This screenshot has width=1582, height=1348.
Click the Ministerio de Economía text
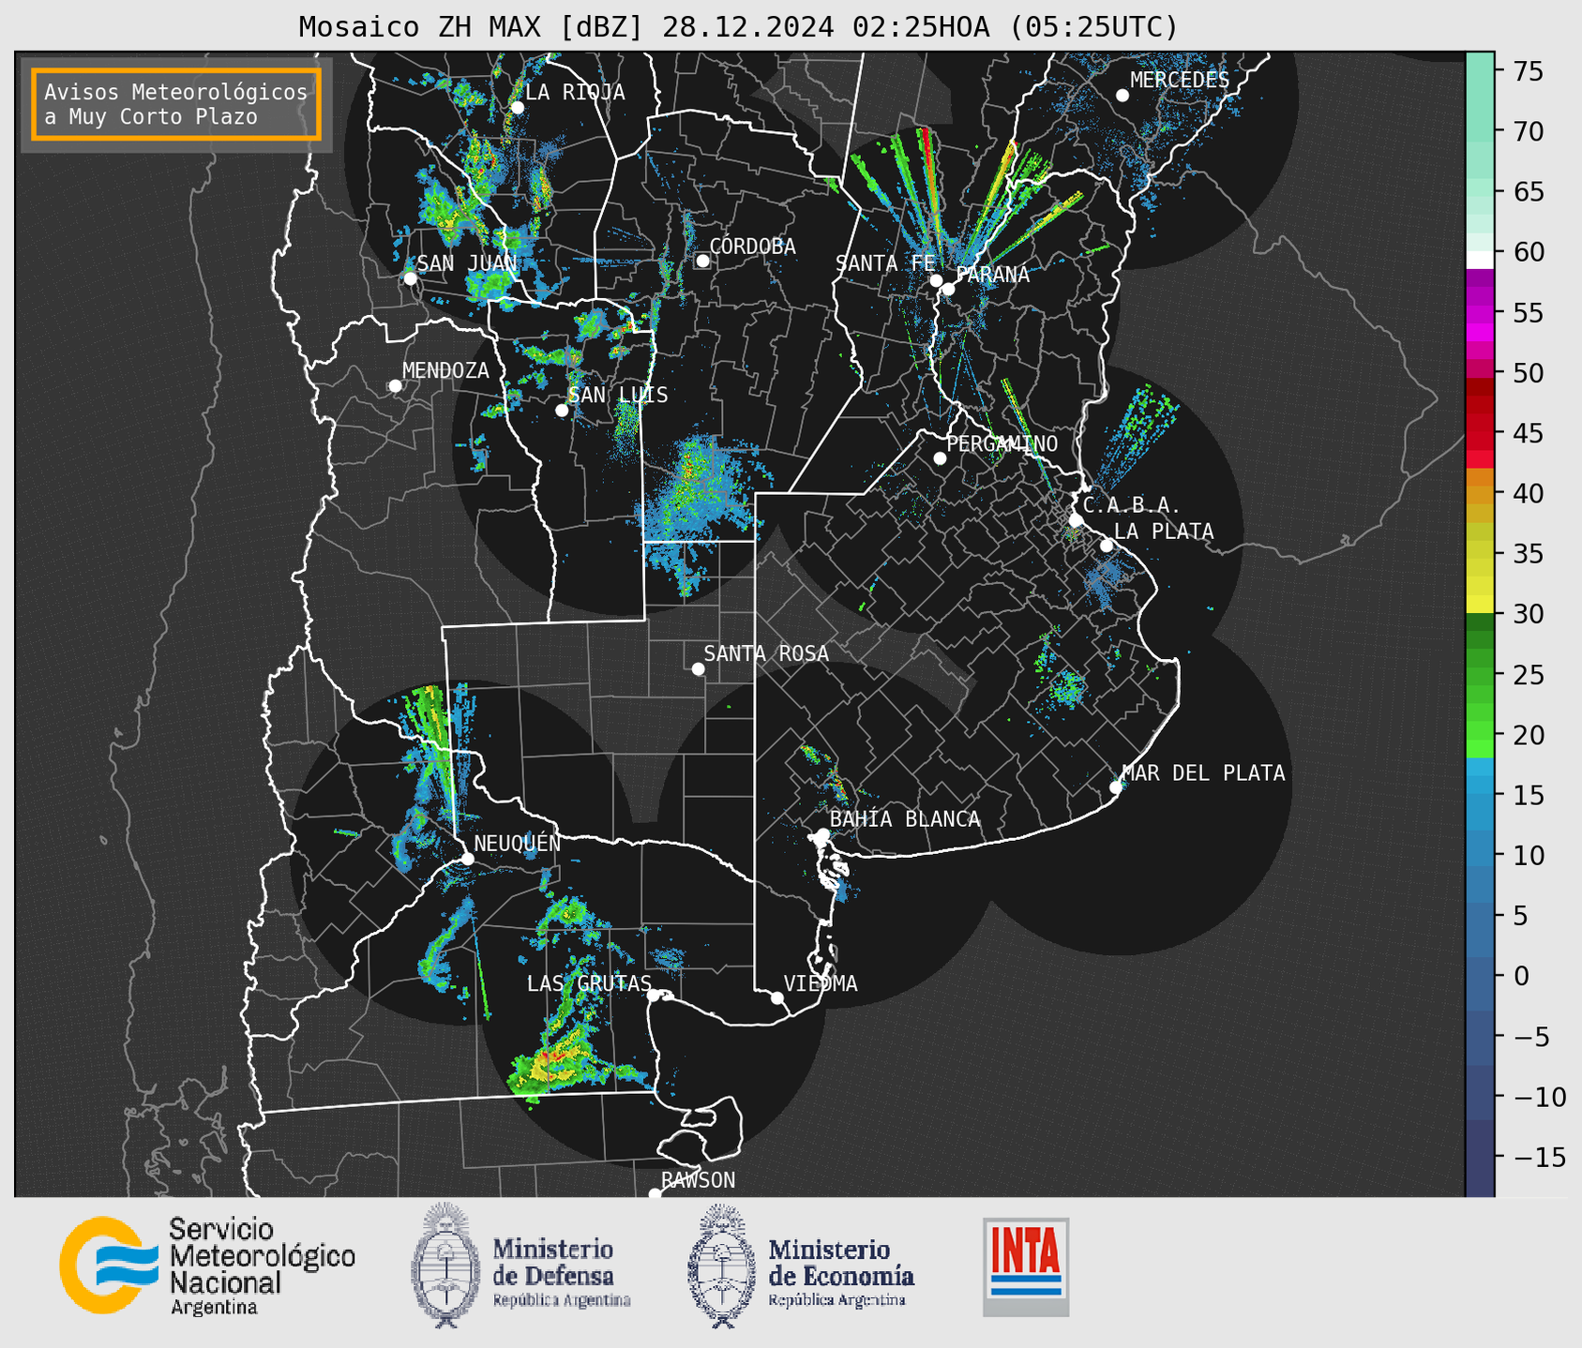coord(840,1274)
